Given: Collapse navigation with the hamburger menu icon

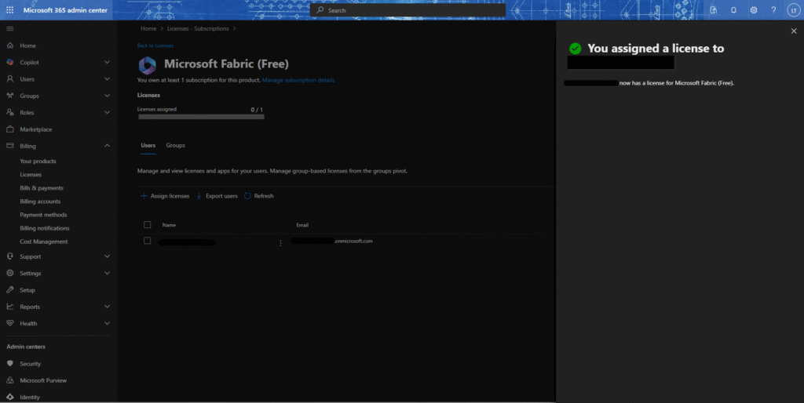Looking at the screenshot, I should (x=10, y=28).
